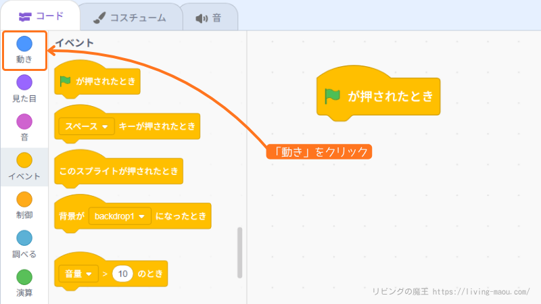Screen dimensions: 541x304
Task: Click the このスプライトが押されたとき block
Action: tap(118, 172)
